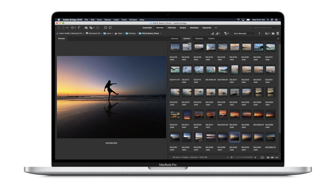Switch to Essentials workspace

147,28
